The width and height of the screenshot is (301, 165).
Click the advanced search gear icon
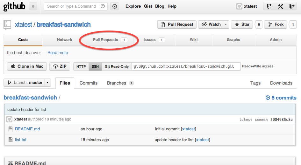tap(115, 6)
